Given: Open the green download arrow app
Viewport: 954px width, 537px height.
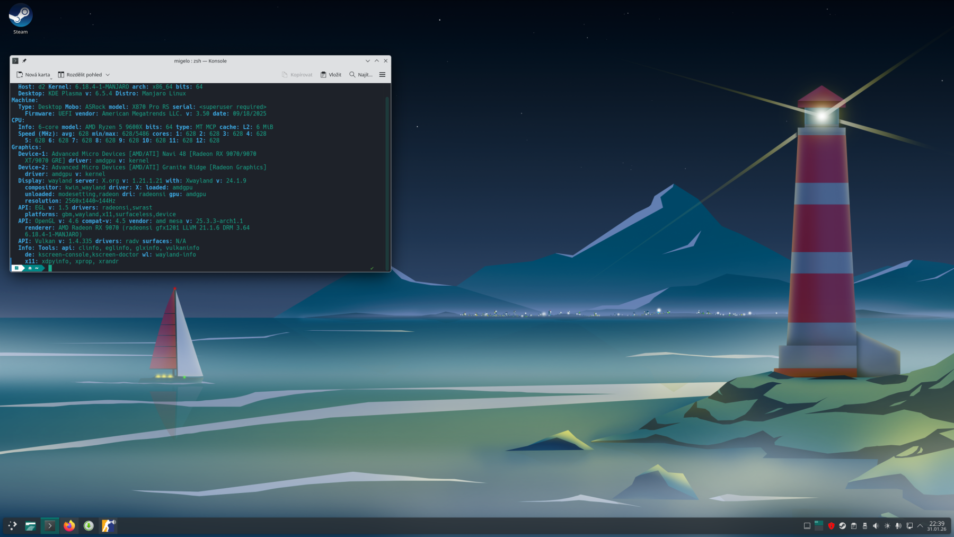Looking at the screenshot, I should [89, 526].
